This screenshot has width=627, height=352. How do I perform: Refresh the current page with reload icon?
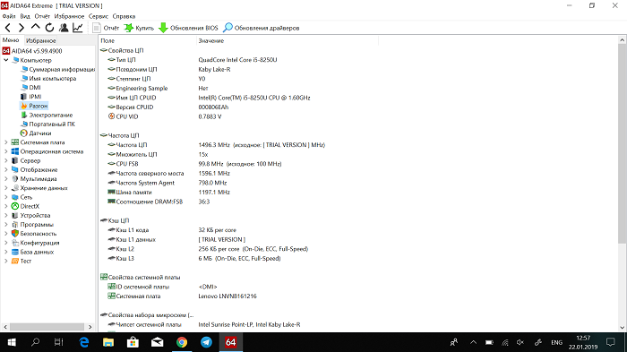pos(49,28)
